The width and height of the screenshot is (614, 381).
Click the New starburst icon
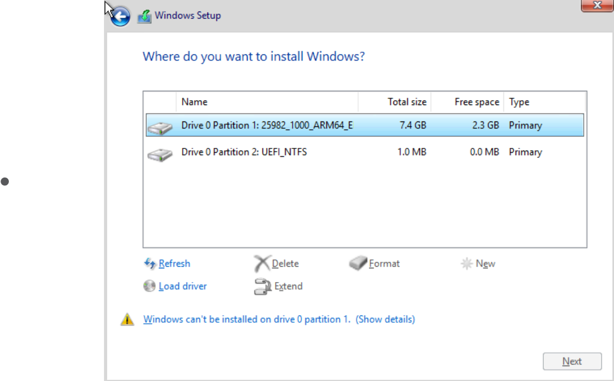(467, 264)
